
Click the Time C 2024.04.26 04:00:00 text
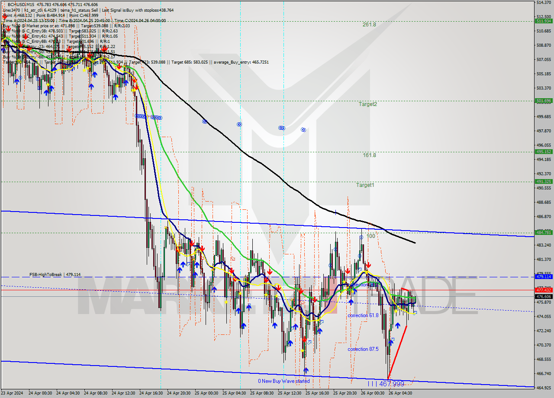click(140, 20)
